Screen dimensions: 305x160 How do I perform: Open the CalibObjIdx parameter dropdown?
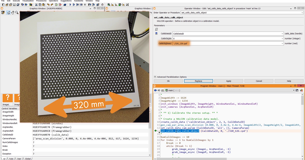tap(283, 38)
